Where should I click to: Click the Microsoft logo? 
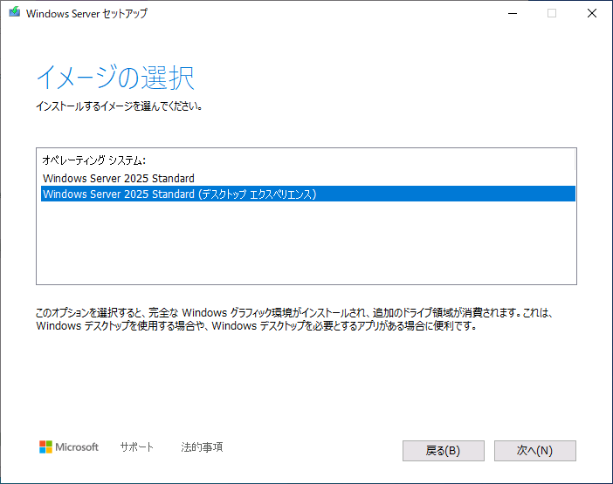[x=69, y=447]
